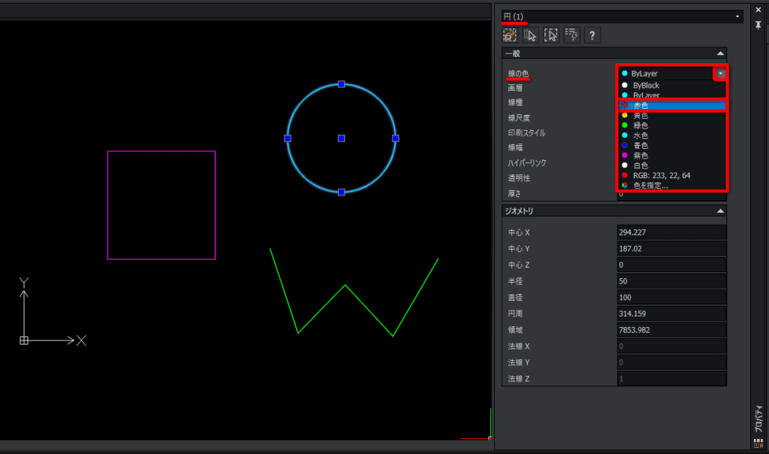Click the 中心 X field 294.227
Screen dimensions: 769x454
[x=671, y=232]
